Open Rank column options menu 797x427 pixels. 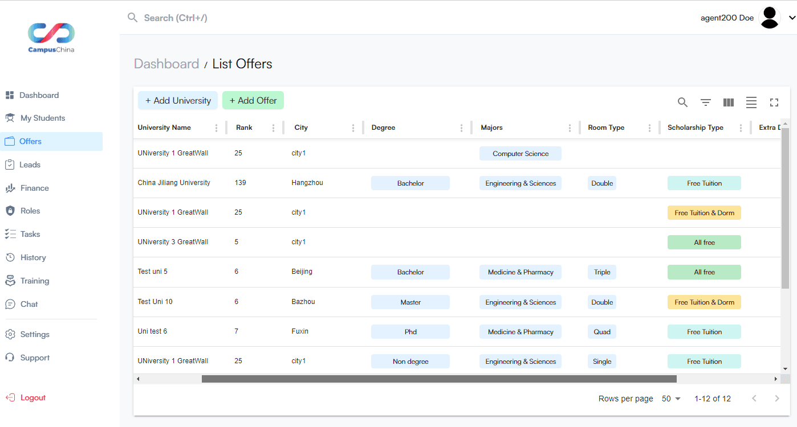click(x=273, y=128)
